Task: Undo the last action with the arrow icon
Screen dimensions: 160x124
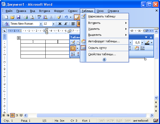Action: tap(66, 17)
